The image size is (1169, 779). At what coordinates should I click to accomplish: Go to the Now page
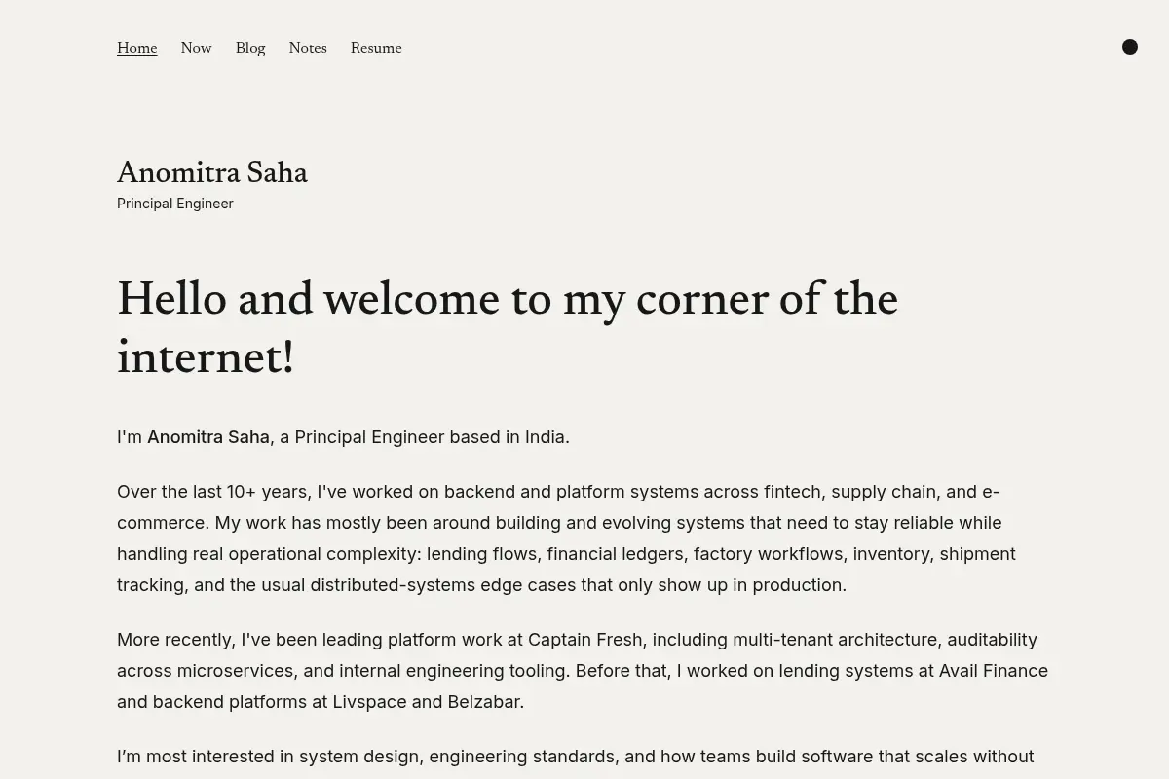(x=196, y=48)
